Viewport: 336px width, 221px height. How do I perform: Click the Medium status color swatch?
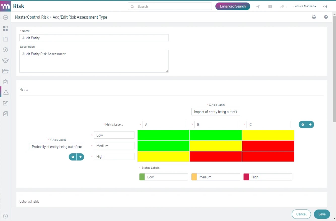tap(194, 177)
